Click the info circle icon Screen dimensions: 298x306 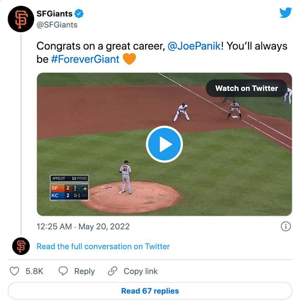click(286, 226)
